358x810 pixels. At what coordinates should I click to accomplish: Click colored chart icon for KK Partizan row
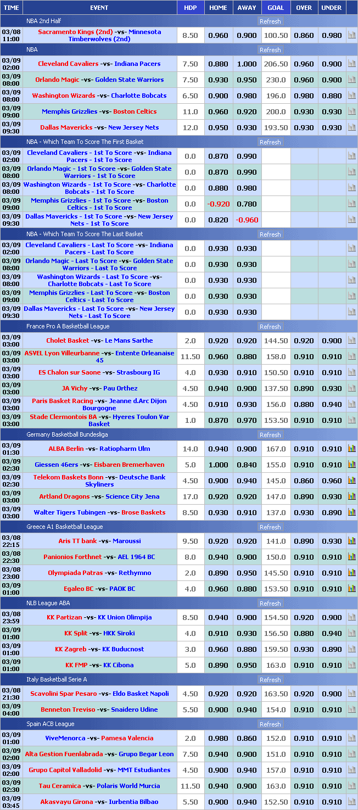(352, 617)
